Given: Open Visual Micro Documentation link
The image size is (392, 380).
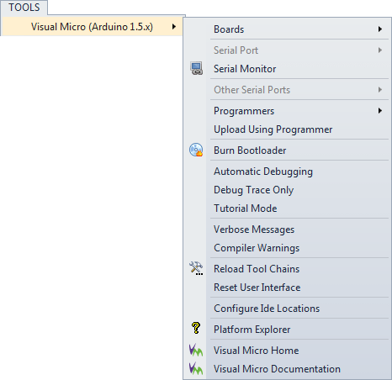Looking at the screenshot, I should [x=287, y=369].
